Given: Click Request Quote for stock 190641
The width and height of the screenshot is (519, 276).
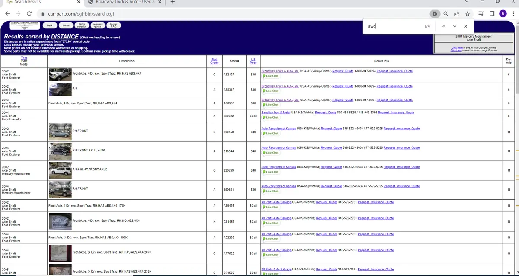Looking at the screenshot, I should [x=331, y=186].
